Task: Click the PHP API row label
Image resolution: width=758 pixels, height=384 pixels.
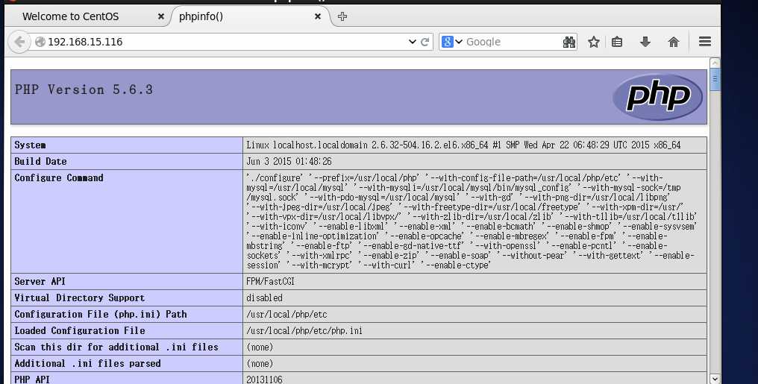Action: coord(32,380)
